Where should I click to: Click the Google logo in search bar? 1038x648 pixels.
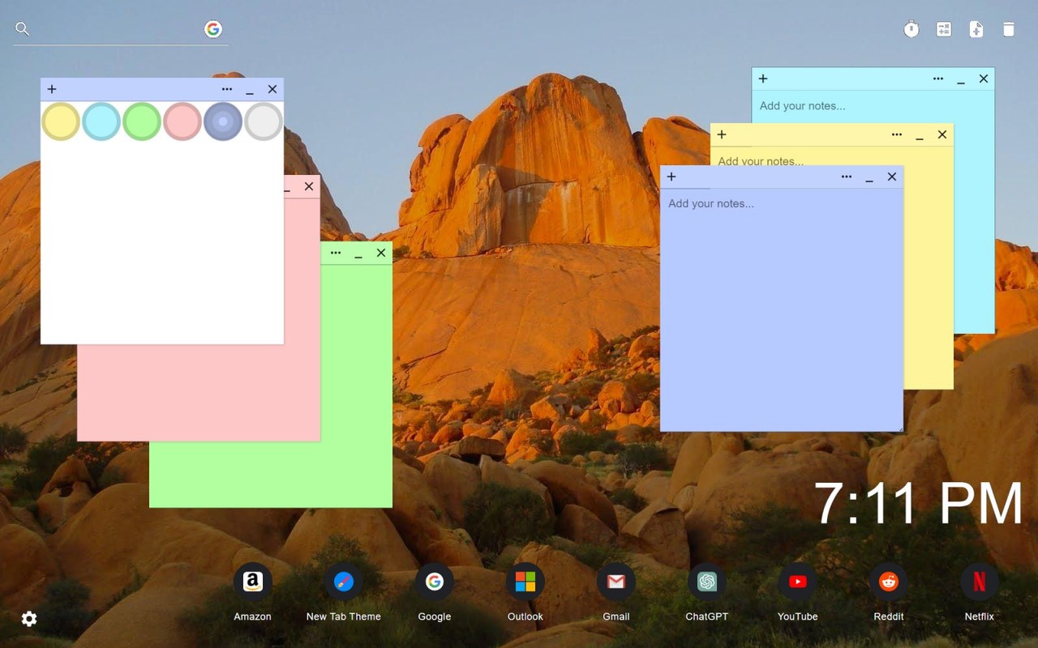coord(213,29)
